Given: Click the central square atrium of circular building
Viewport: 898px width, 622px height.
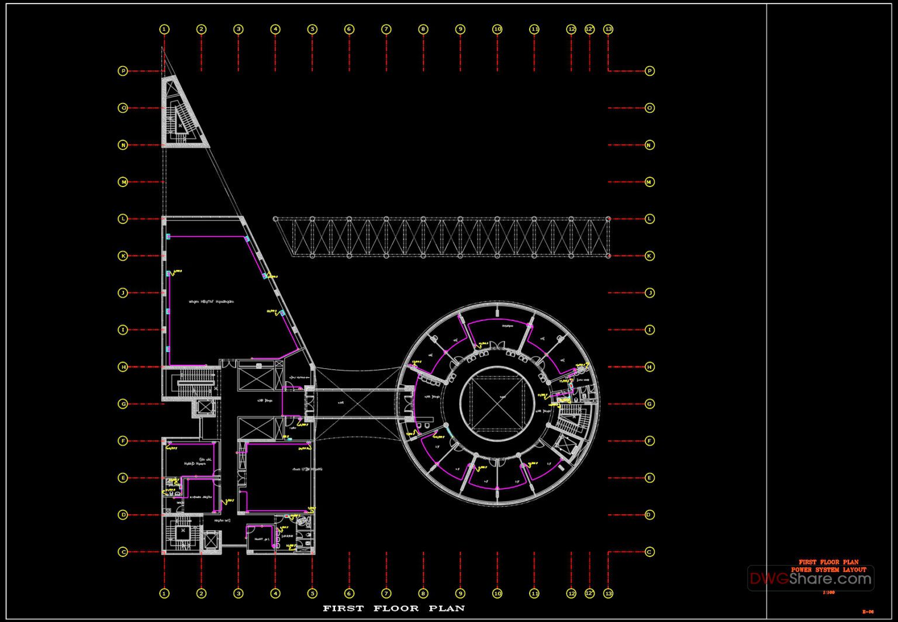Looking at the screenshot, I should click(498, 405).
